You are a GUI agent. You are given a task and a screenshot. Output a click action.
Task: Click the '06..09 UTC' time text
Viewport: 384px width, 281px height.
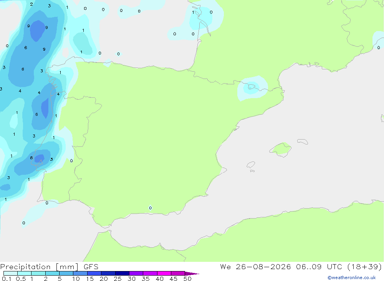pyautogui.click(x=319, y=266)
